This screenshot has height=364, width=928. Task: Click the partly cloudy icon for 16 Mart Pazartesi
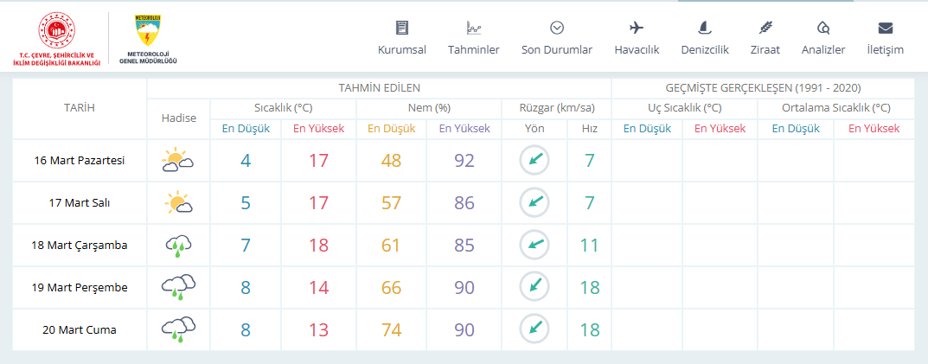178,161
